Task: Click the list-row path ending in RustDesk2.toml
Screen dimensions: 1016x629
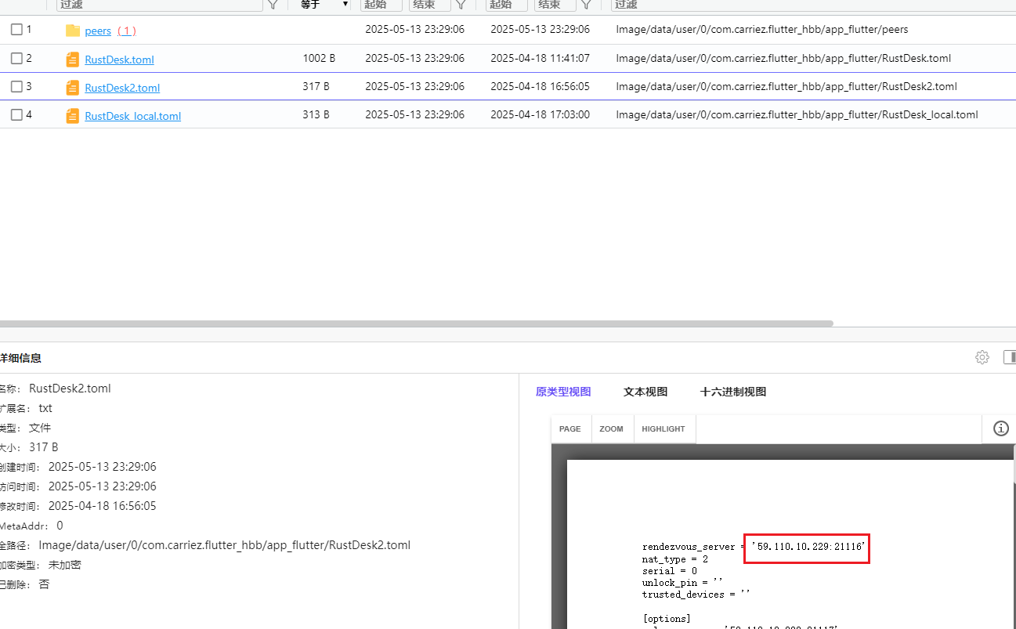Action: tap(786, 86)
